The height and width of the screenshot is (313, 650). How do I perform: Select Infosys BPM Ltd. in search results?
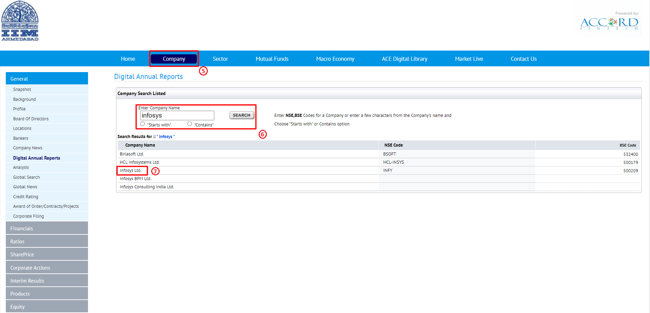[x=135, y=179]
